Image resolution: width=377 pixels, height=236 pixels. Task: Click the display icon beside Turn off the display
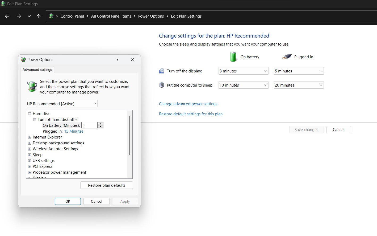(162, 71)
